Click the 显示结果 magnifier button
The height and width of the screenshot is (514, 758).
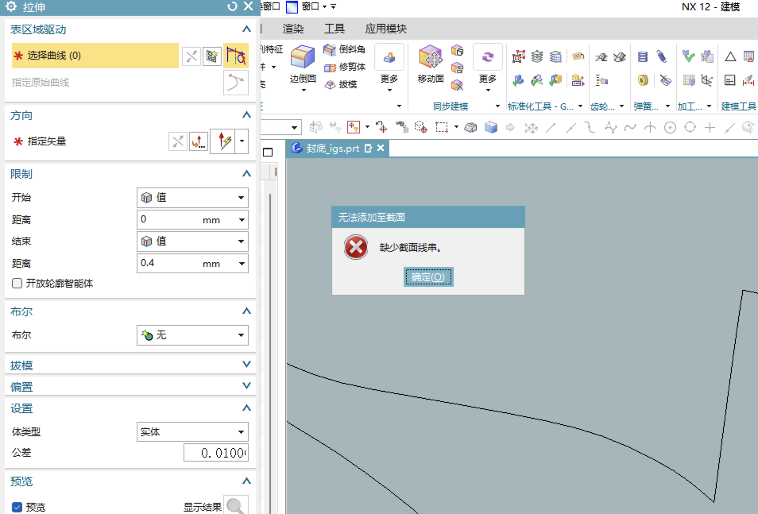click(236, 505)
